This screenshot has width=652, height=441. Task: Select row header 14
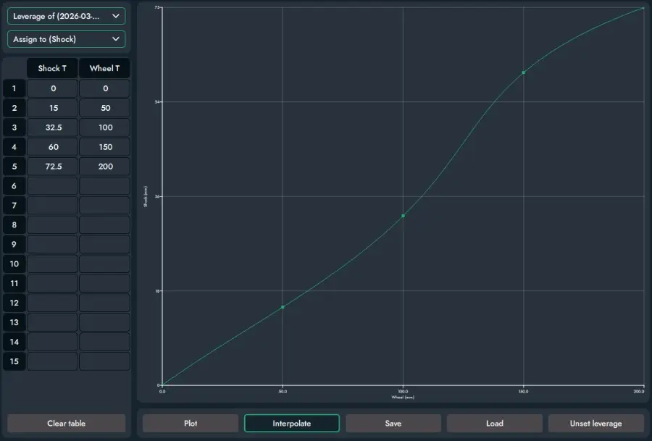(x=14, y=342)
